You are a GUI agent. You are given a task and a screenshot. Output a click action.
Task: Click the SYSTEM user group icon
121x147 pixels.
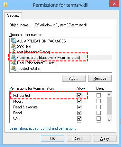click(x=14, y=46)
